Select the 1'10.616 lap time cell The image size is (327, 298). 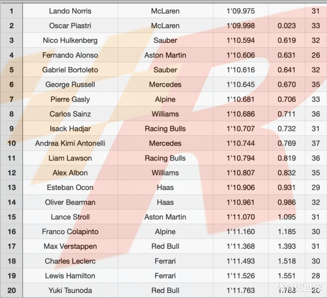point(241,70)
